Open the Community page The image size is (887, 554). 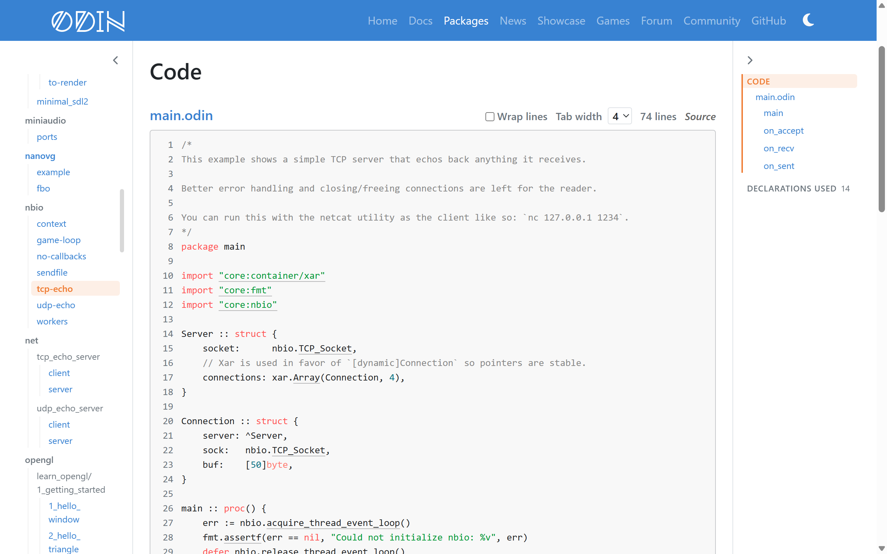(712, 20)
